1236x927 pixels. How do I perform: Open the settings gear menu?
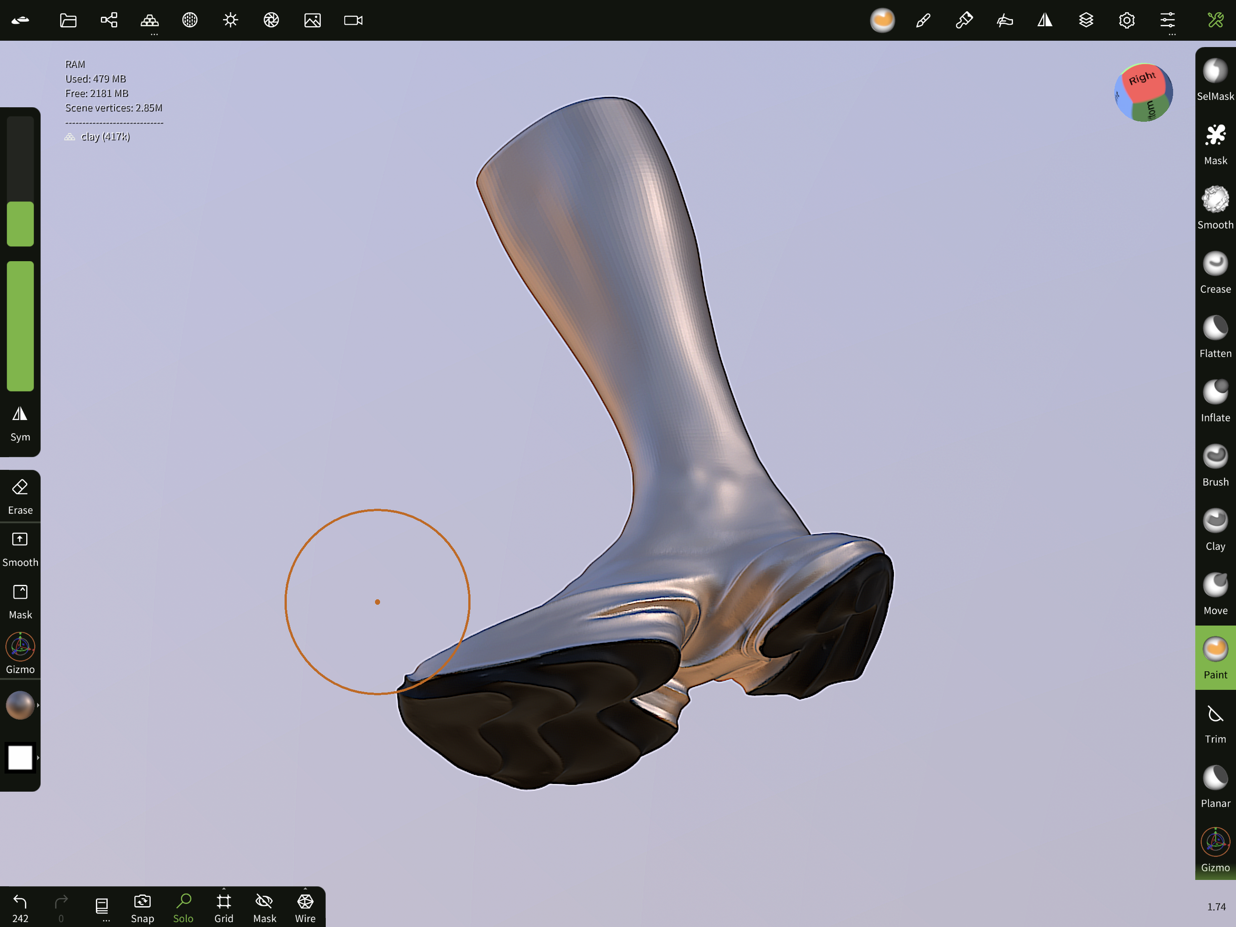point(1126,21)
